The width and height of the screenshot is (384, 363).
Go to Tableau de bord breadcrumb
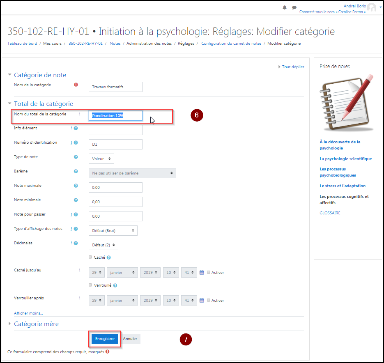click(x=23, y=43)
